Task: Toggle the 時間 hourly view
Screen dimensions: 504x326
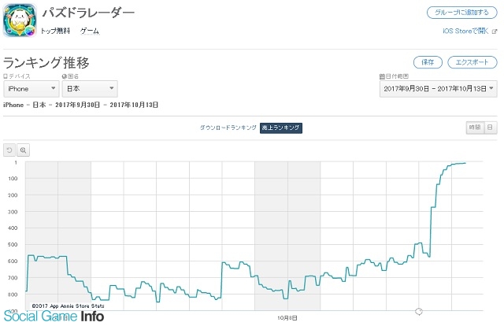Action: (475, 128)
